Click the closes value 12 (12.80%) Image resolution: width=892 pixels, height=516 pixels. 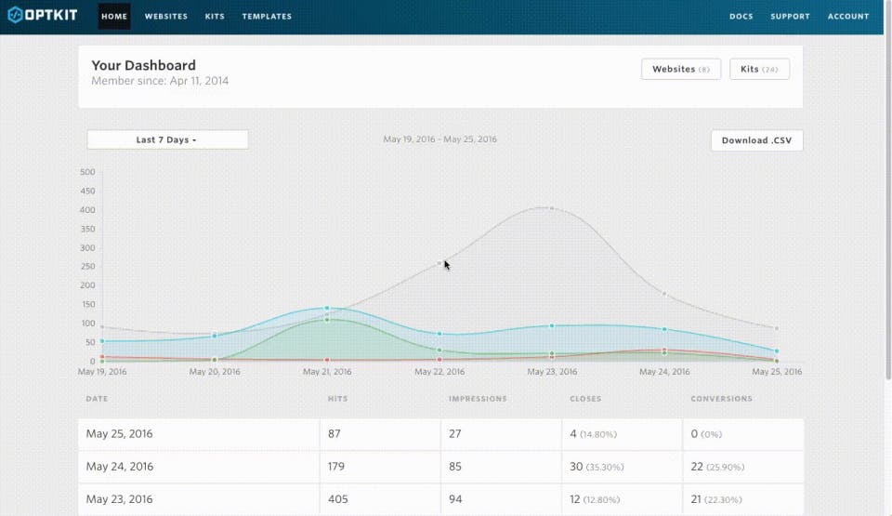pyautogui.click(x=595, y=499)
